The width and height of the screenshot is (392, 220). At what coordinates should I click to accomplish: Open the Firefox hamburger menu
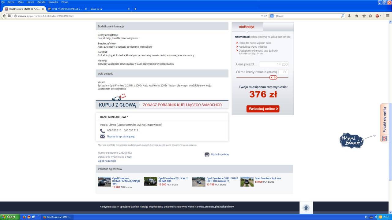[388, 16]
